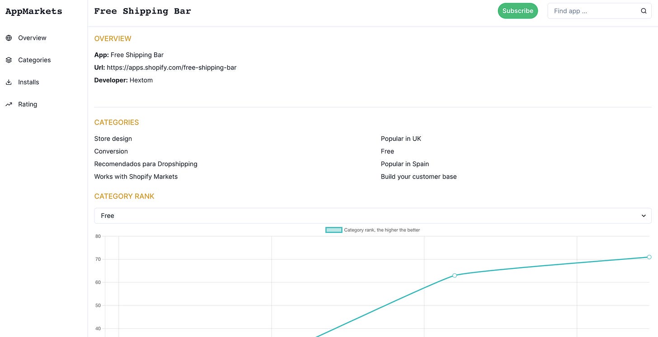
Task: Click the chart data point at 71
Action: (x=649, y=257)
